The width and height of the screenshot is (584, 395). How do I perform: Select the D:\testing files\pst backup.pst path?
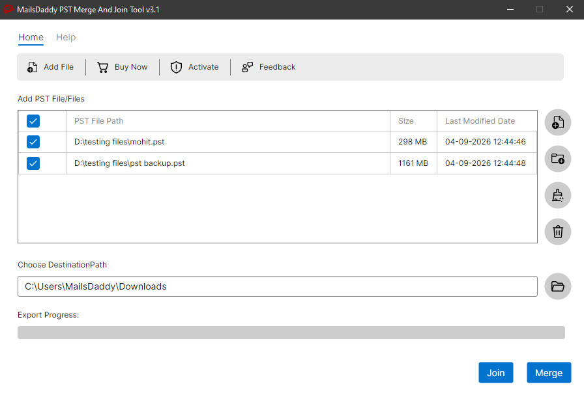129,163
